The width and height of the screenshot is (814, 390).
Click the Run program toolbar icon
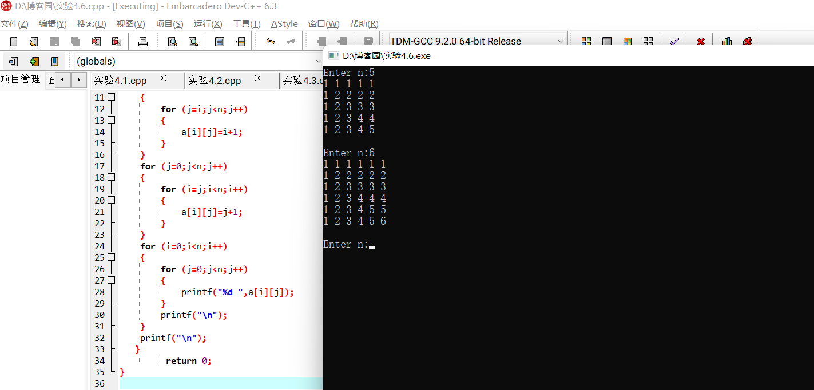607,42
